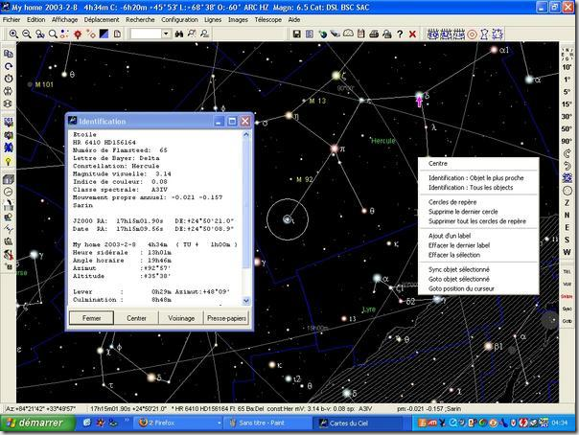Click up arrow of Identification scrollbar
This screenshot has height=435, width=579.
coord(246,135)
